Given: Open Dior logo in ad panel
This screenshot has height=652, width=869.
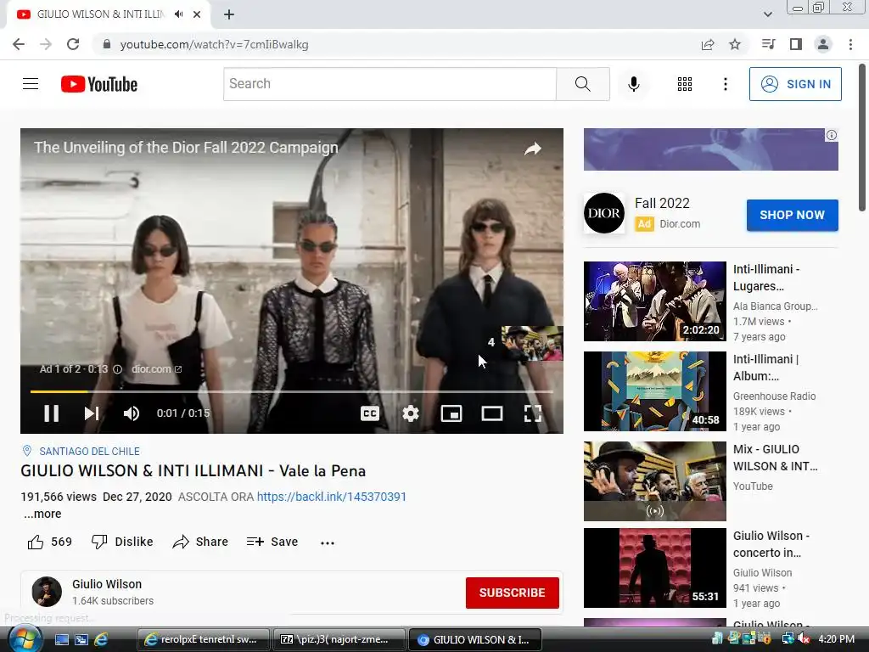Looking at the screenshot, I should 603,213.
